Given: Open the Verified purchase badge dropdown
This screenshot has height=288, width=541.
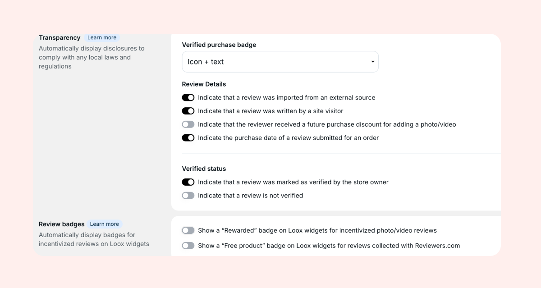Looking at the screenshot, I should [x=280, y=62].
